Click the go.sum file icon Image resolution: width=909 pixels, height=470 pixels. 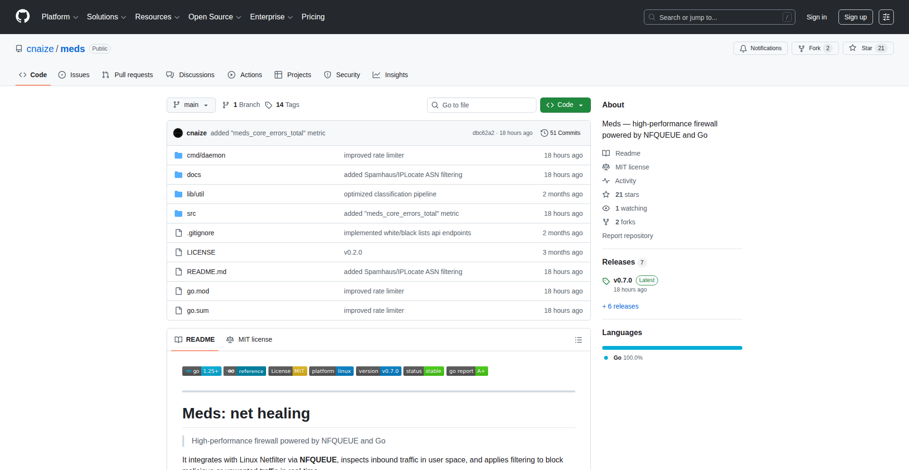tap(178, 310)
